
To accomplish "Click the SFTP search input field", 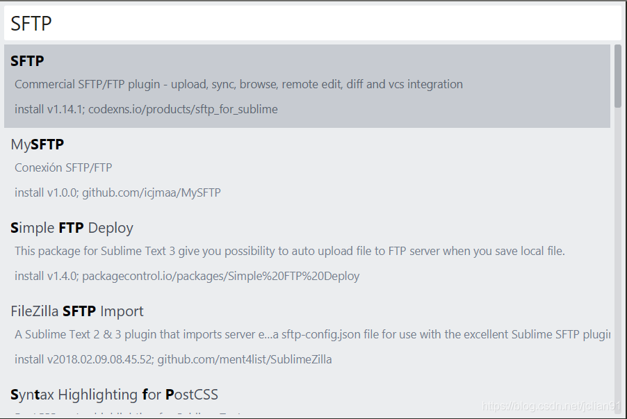I will 312,23.
